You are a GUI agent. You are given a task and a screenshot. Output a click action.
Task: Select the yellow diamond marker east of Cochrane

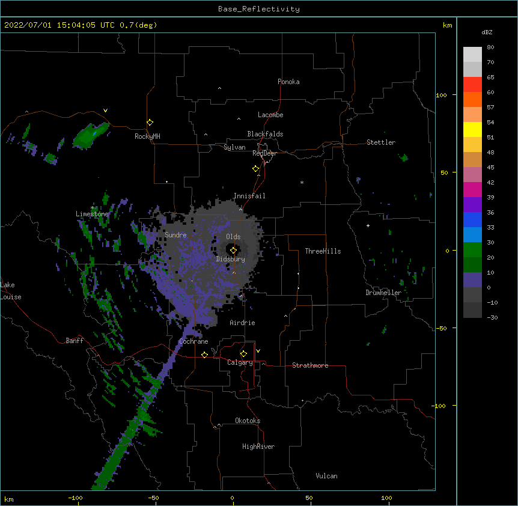coord(204,355)
